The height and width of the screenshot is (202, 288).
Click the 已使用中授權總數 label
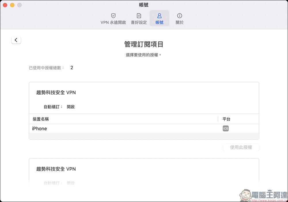pyautogui.click(x=46, y=68)
